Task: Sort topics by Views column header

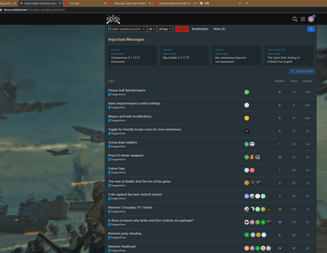Action: 294,81
